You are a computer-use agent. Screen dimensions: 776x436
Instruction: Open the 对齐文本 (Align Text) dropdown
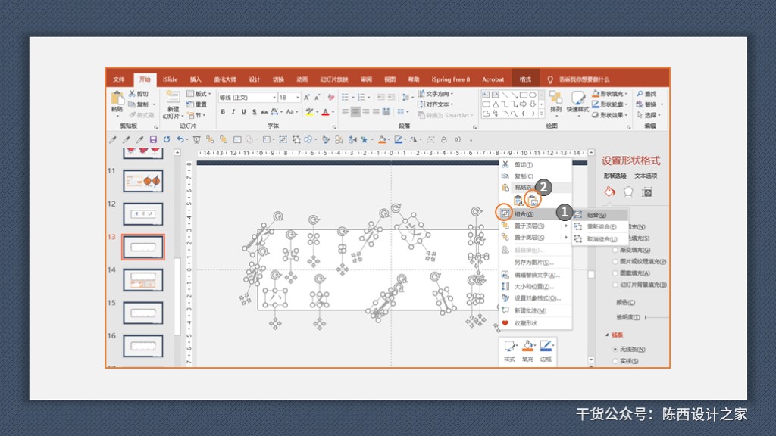[436, 104]
